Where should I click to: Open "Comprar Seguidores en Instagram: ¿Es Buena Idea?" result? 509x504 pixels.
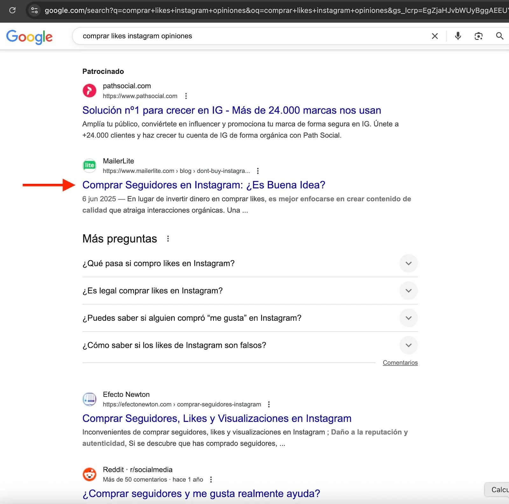point(204,185)
